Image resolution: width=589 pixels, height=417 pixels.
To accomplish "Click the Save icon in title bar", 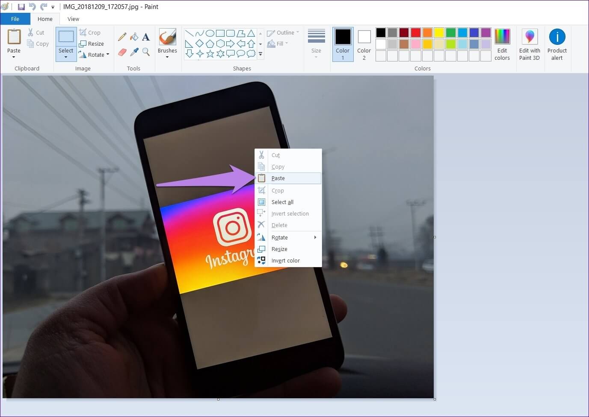I will click(x=21, y=7).
